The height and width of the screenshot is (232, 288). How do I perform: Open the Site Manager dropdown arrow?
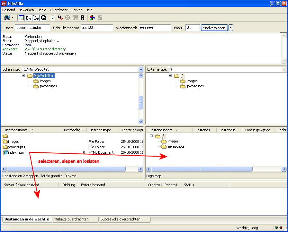[x=12, y=18]
